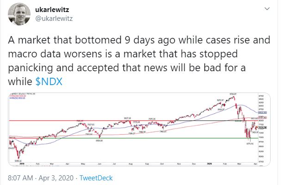Select the green support line on the chart
The height and width of the screenshot is (185, 284).
pyautogui.click(x=134, y=138)
